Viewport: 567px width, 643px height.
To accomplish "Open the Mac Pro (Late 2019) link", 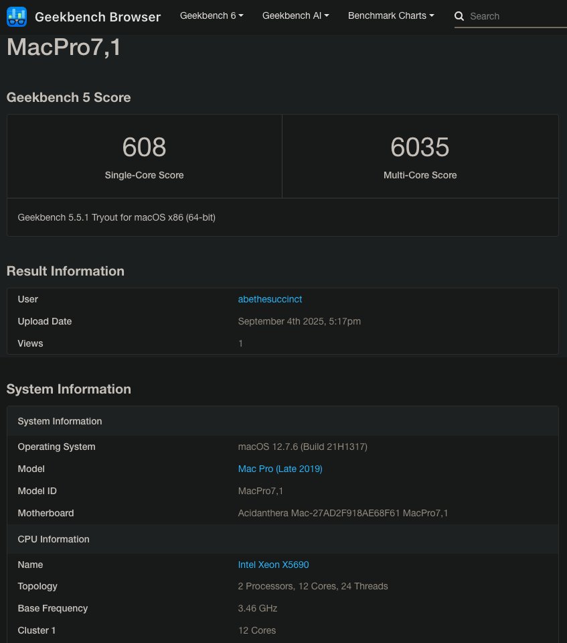I will click(x=280, y=469).
